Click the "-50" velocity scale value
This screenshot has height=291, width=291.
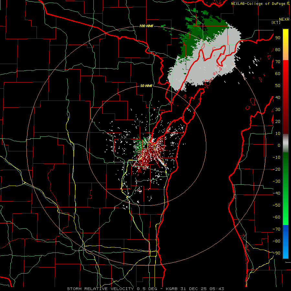click(276, 205)
